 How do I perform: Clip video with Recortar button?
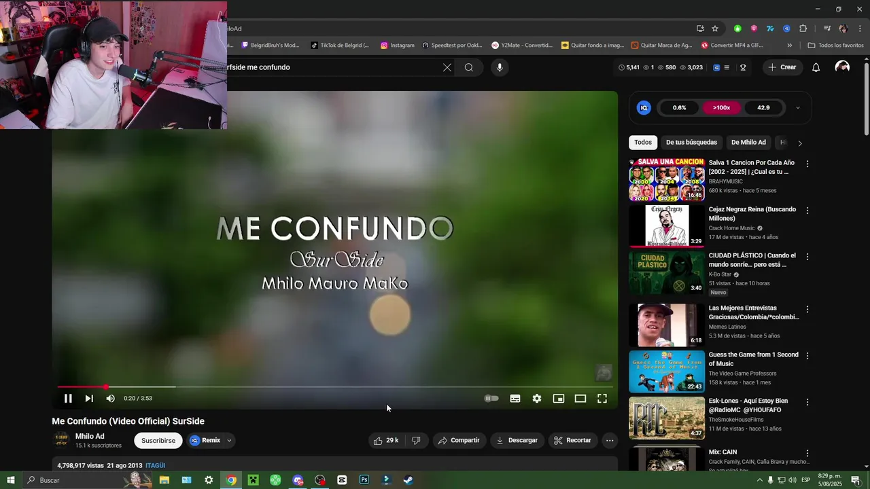[x=572, y=440]
